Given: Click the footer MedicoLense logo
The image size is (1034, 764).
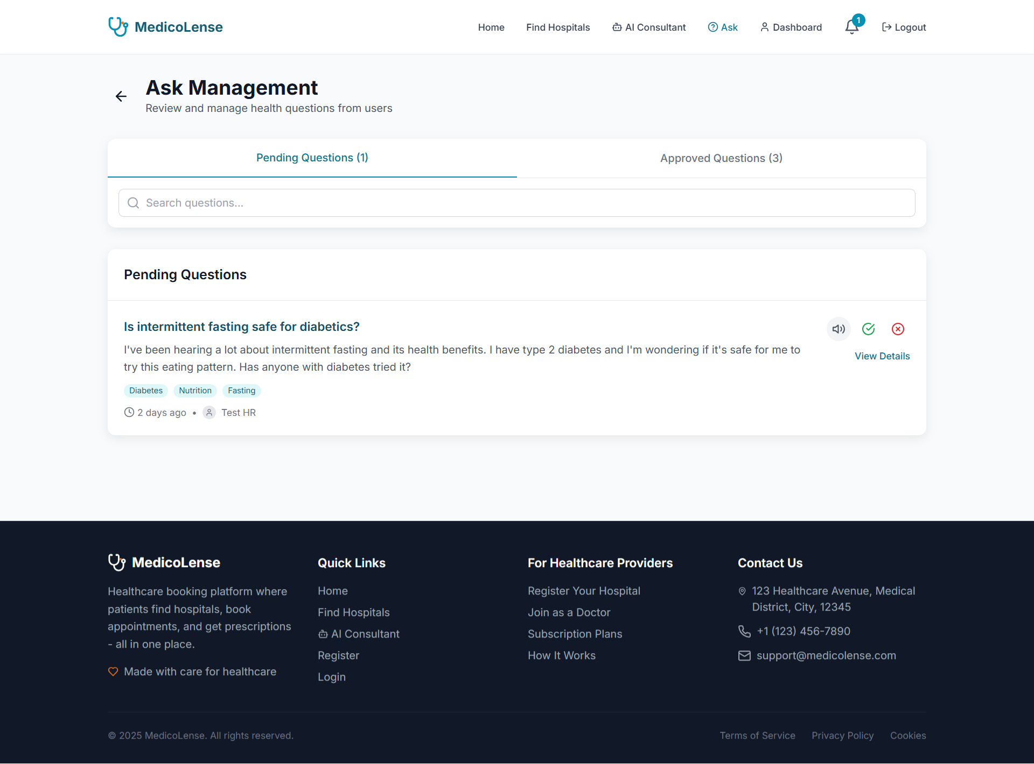Looking at the screenshot, I should tap(116, 562).
